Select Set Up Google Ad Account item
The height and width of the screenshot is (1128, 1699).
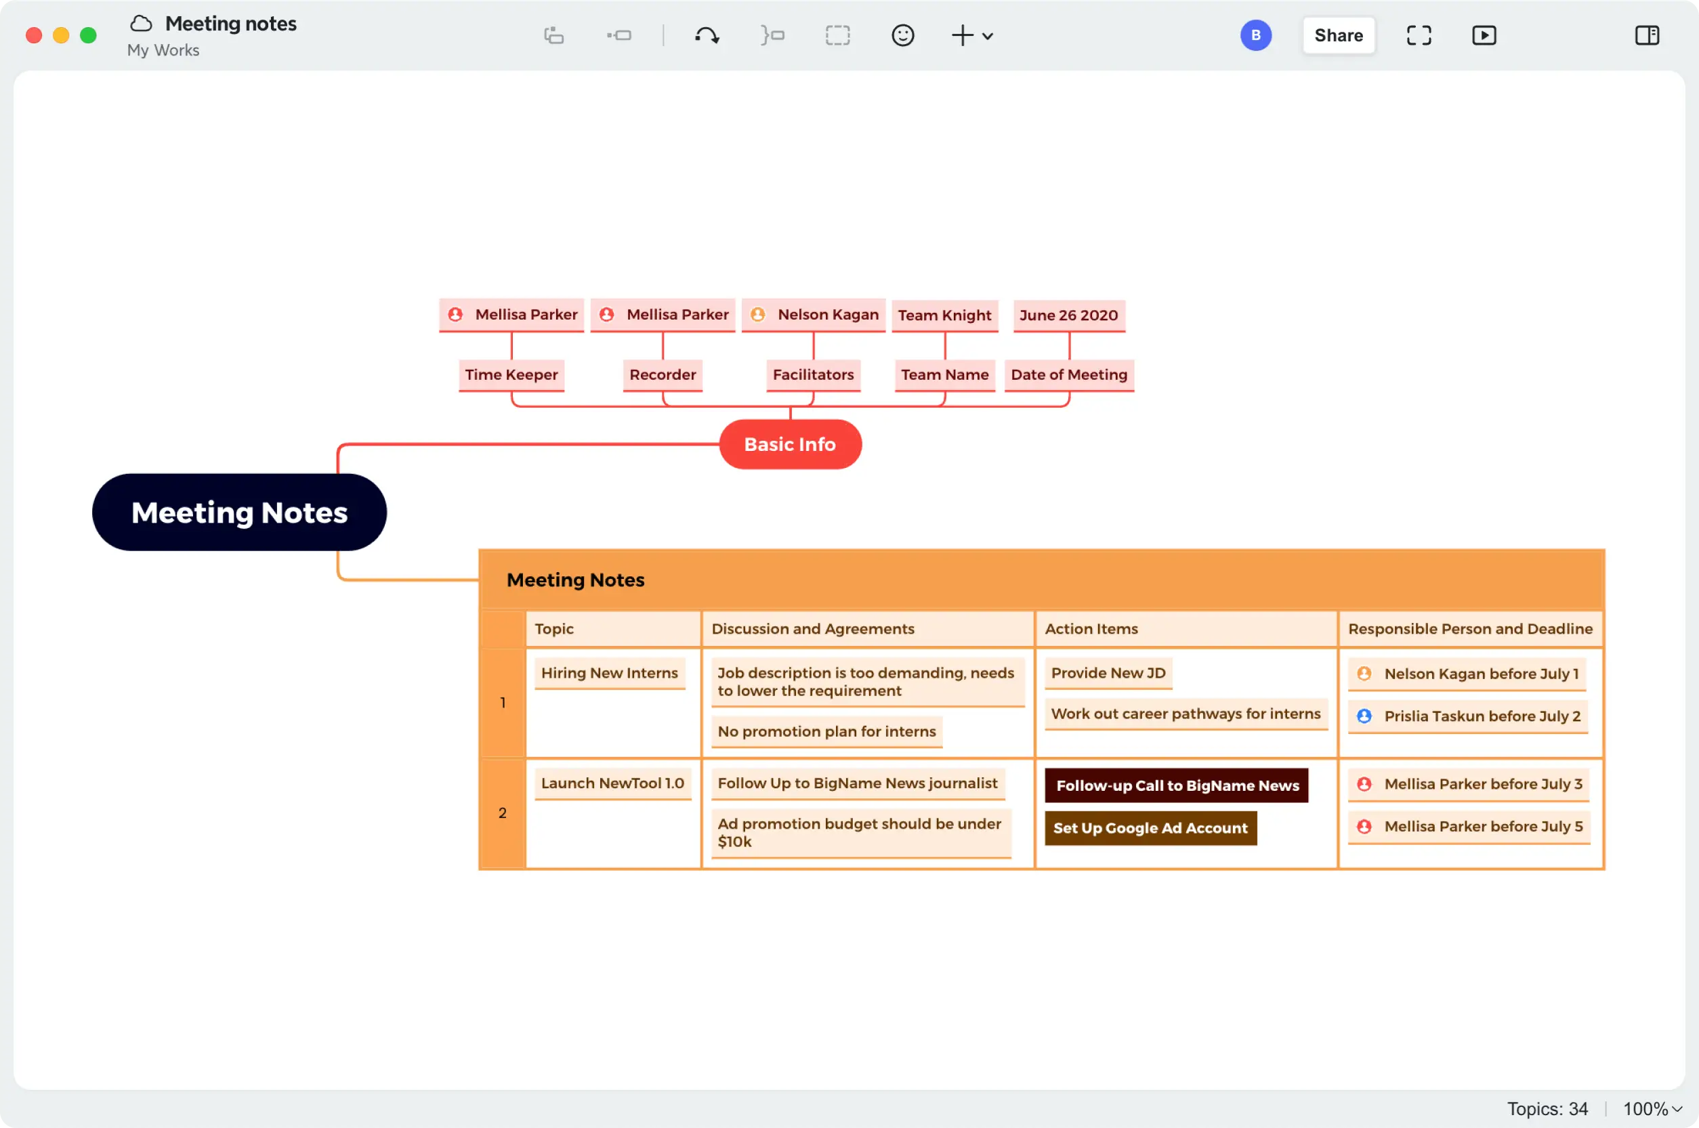pos(1151,828)
